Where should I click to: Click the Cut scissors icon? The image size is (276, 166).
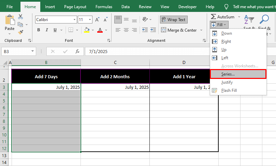tap(20, 17)
